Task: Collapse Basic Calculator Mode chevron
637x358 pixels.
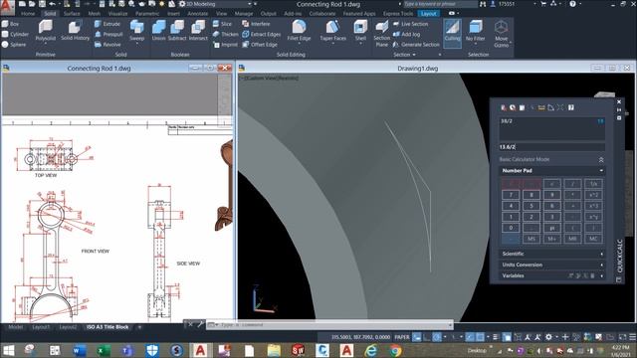Action: click(x=601, y=159)
